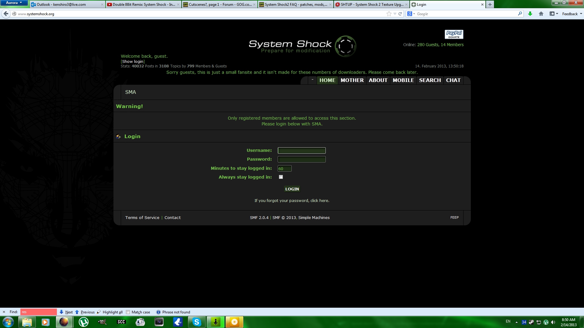The width and height of the screenshot is (584, 328).
Task: Open the MOTHER menu item
Action: click(352, 80)
